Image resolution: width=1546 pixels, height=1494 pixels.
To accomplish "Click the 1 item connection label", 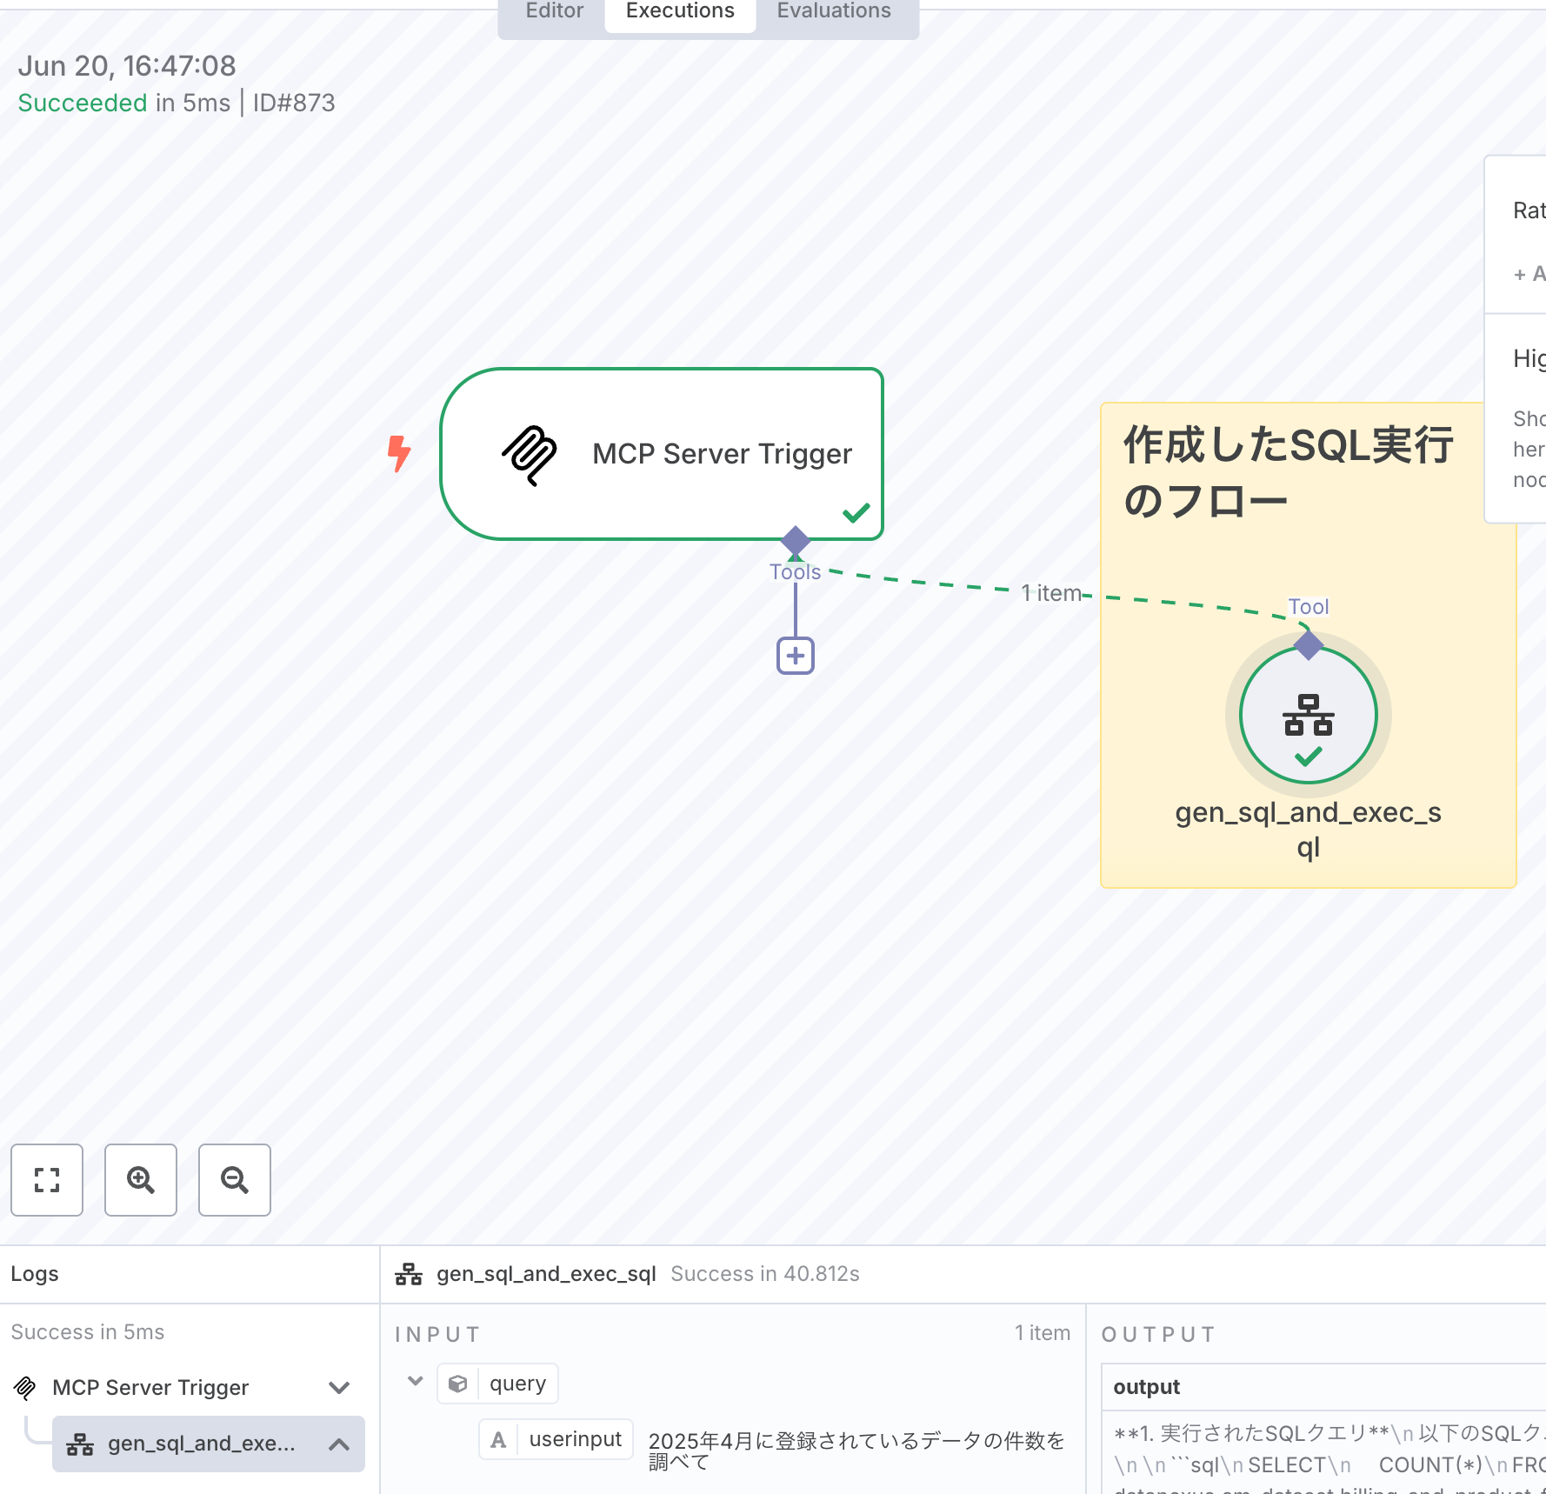I will pyautogui.click(x=1052, y=593).
